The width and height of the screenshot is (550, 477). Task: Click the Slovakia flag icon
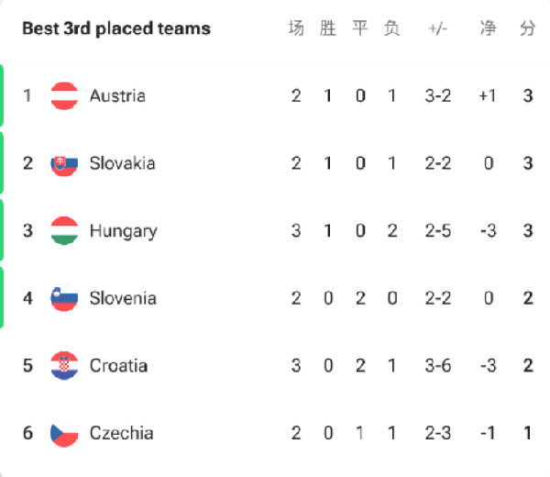tap(64, 163)
